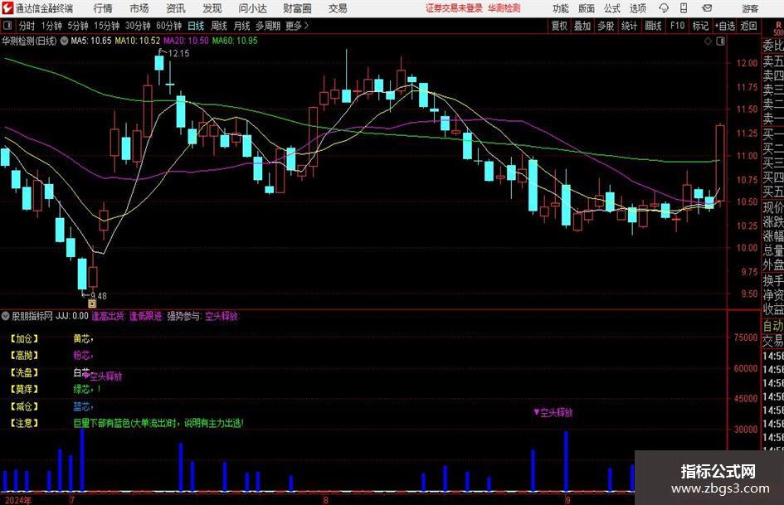
Task: Open the headset customer service icon
Action: 664,8
